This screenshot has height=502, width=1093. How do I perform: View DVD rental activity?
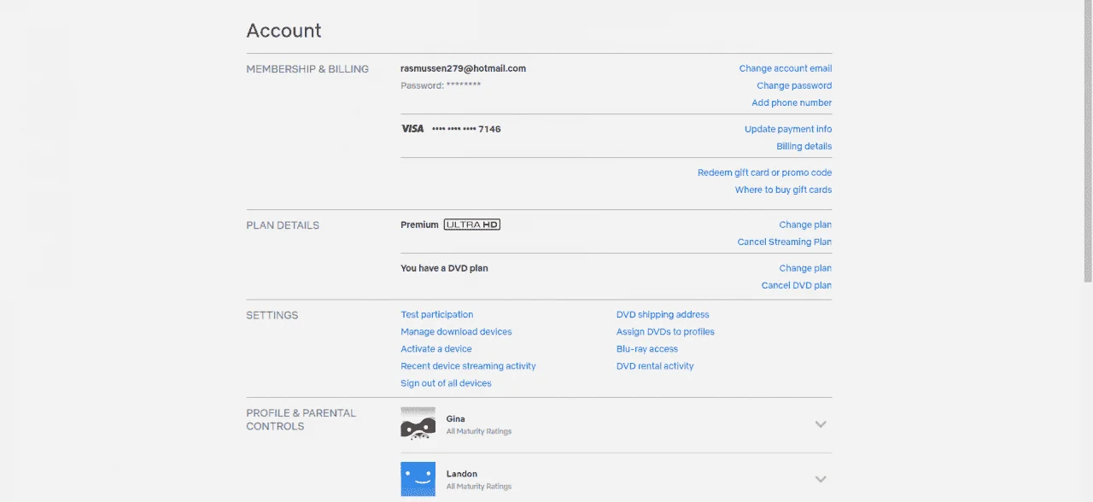[655, 365]
